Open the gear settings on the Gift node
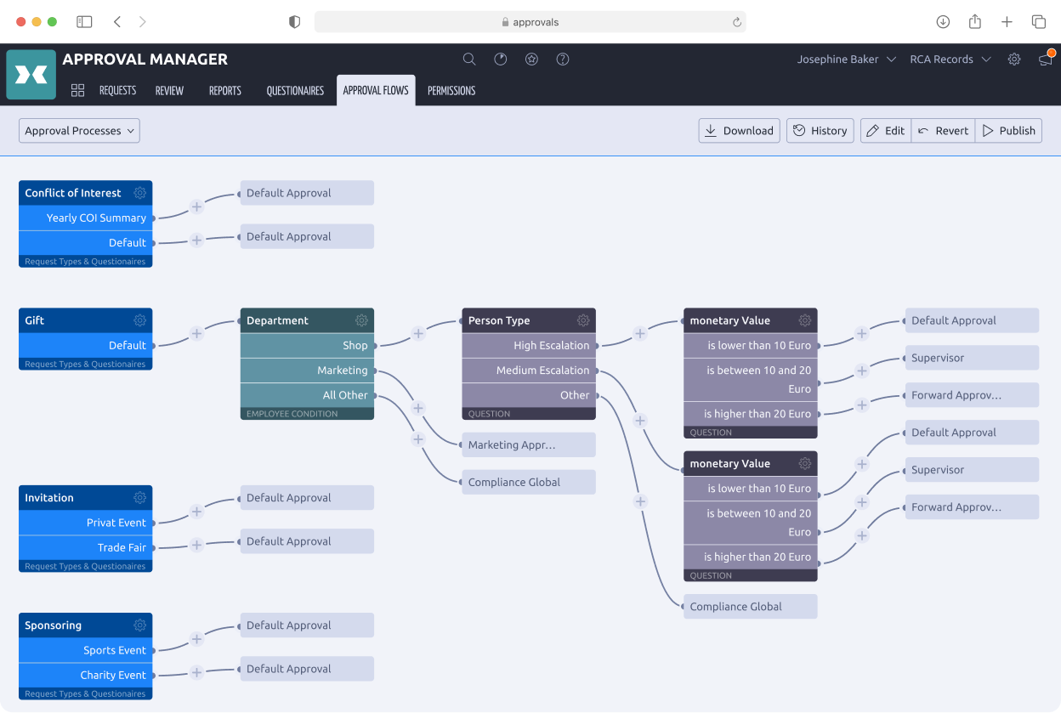Viewport: 1061px width, 713px height. click(139, 320)
